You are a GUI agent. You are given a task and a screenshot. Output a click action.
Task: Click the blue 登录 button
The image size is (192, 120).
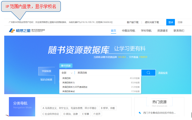pyautogui.click(x=171, y=22)
